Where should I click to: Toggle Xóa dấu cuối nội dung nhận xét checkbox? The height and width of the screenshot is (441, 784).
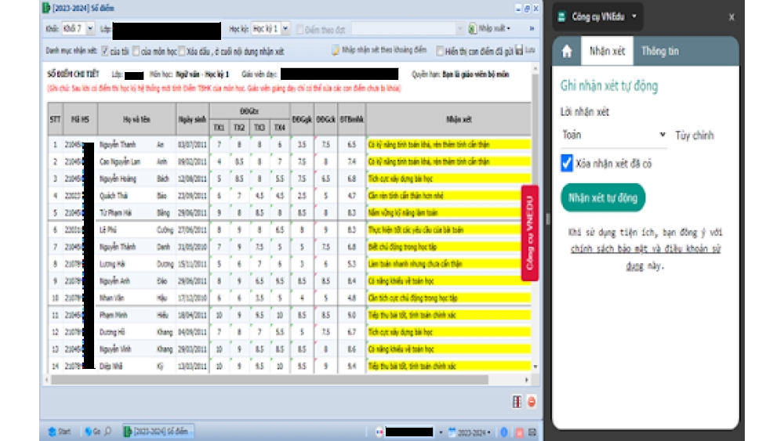pyautogui.click(x=182, y=51)
